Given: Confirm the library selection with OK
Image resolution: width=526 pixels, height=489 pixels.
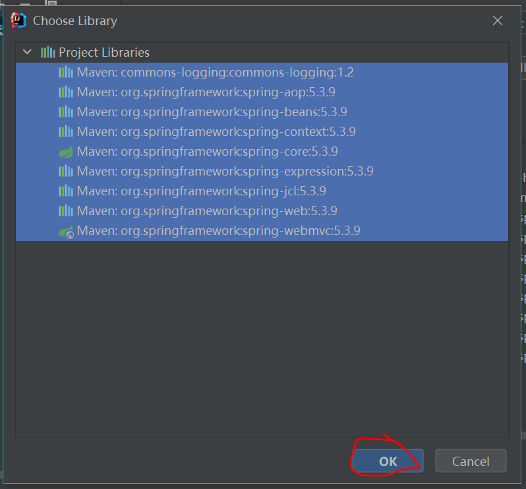Looking at the screenshot, I should [x=388, y=461].
